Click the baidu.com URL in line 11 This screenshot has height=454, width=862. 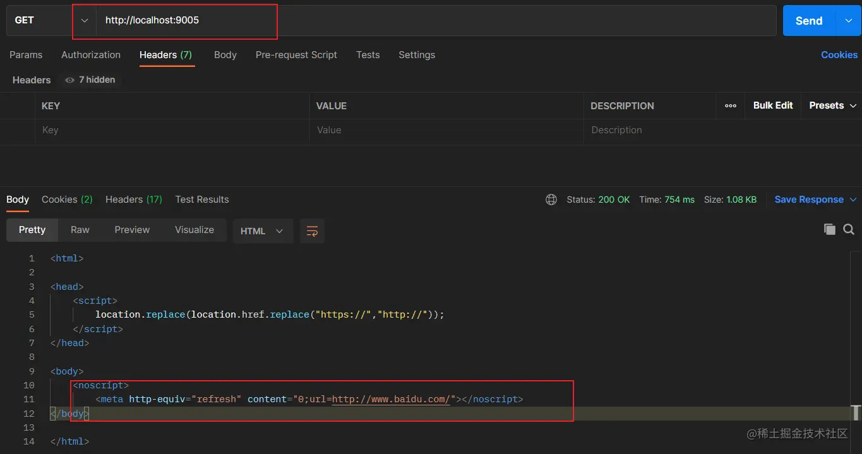click(391, 399)
